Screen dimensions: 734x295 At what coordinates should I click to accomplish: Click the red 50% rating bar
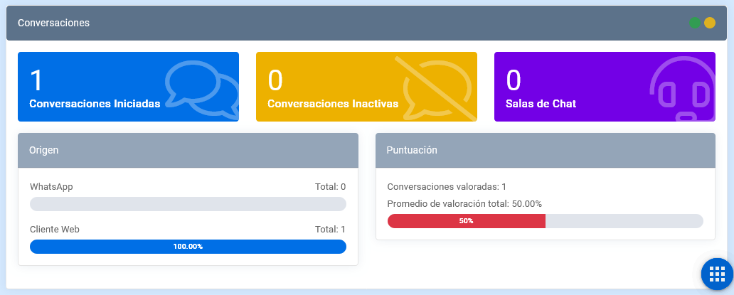click(466, 221)
